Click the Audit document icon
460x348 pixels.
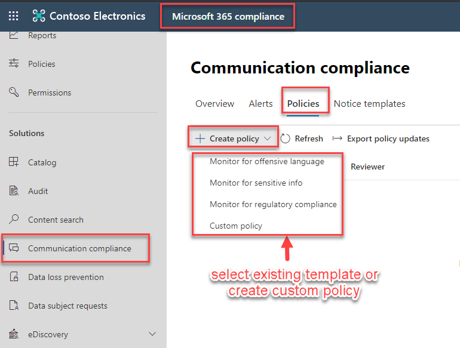(x=14, y=191)
